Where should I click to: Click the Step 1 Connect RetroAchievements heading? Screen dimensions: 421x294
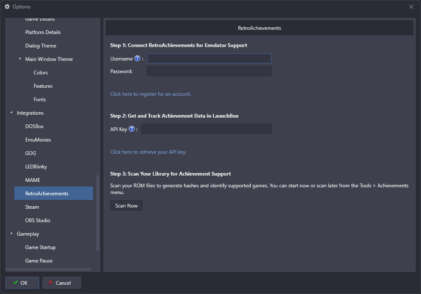point(179,45)
